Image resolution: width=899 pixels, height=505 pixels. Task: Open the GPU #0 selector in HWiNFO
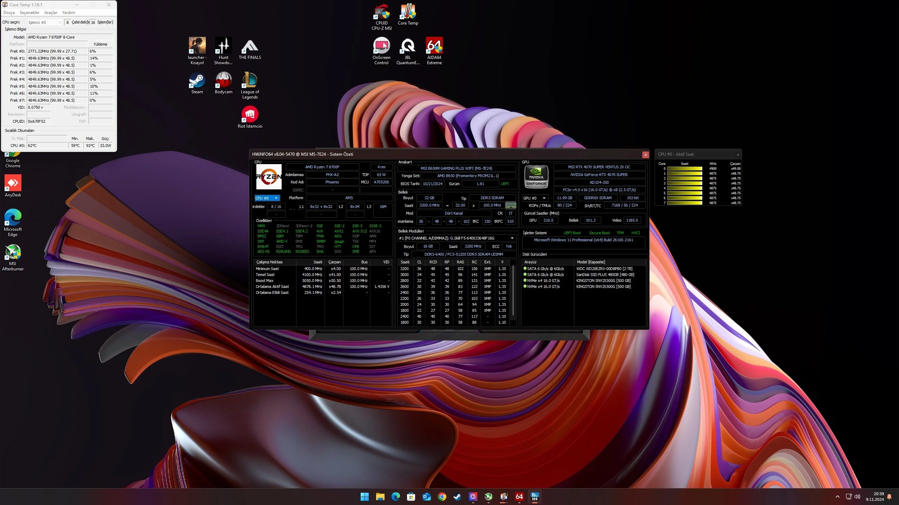click(535, 198)
